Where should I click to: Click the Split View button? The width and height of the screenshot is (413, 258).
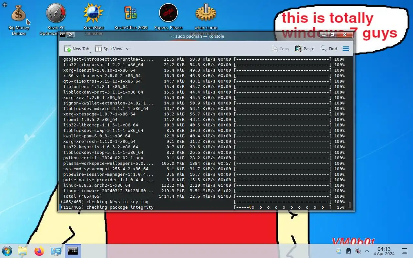click(x=109, y=49)
